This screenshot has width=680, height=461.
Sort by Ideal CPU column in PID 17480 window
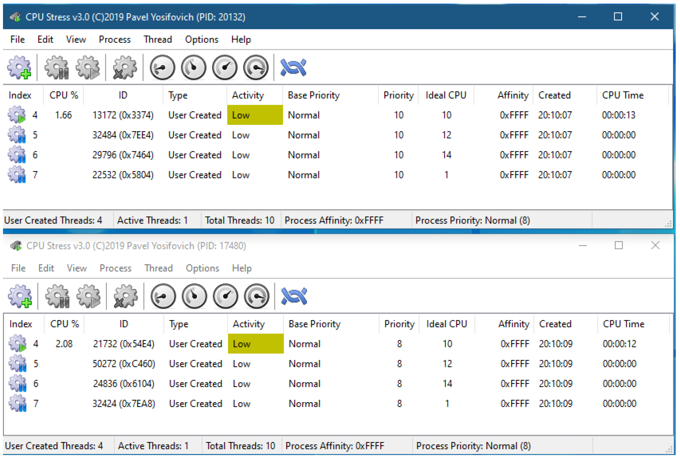coord(447,324)
